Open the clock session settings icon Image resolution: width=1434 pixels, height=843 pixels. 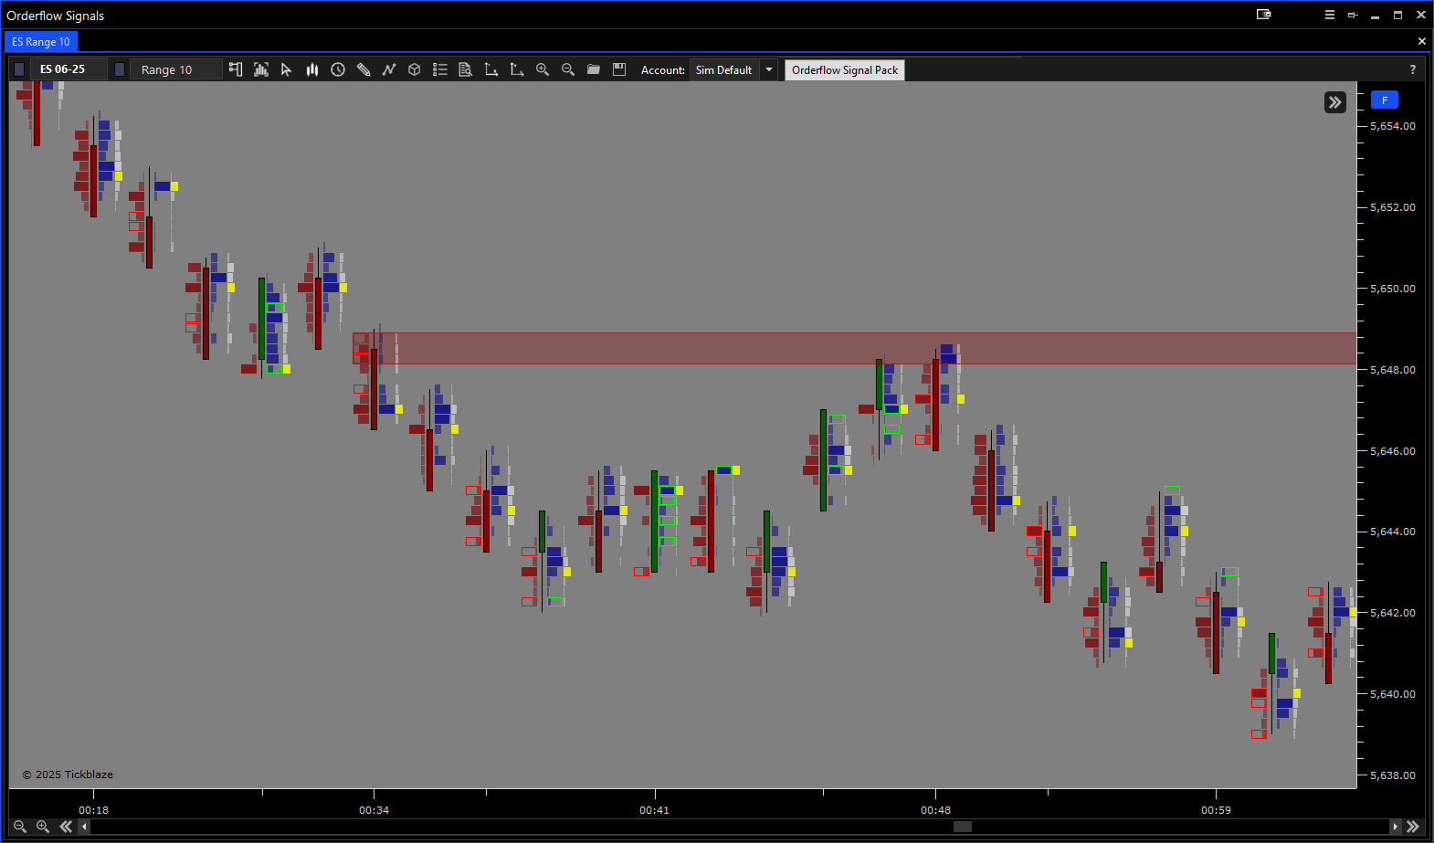pyautogui.click(x=338, y=69)
